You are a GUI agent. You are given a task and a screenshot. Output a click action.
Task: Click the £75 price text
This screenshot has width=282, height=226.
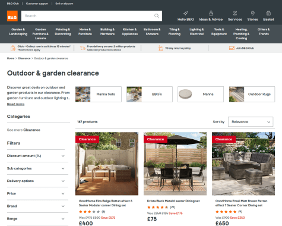[x=152, y=219]
